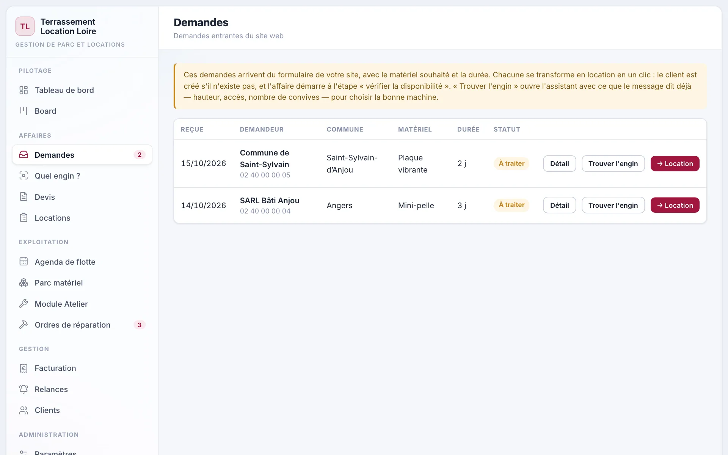Click the Relances bell icon
The width and height of the screenshot is (728, 455).
(24, 389)
